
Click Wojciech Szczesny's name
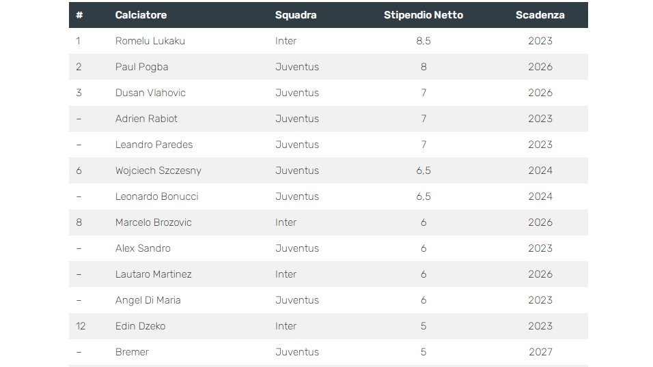point(158,171)
